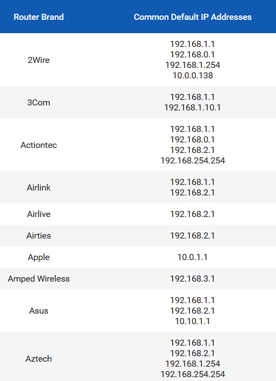Click Actiontec's 192.168.254.254 address
This screenshot has width=276, height=381.
tap(193, 161)
